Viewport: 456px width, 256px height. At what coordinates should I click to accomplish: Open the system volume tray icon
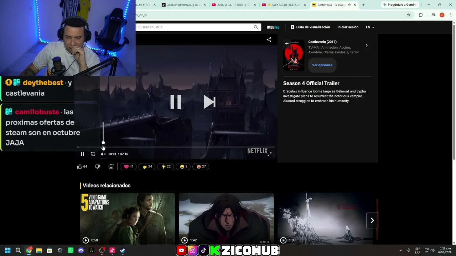tap(432, 250)
